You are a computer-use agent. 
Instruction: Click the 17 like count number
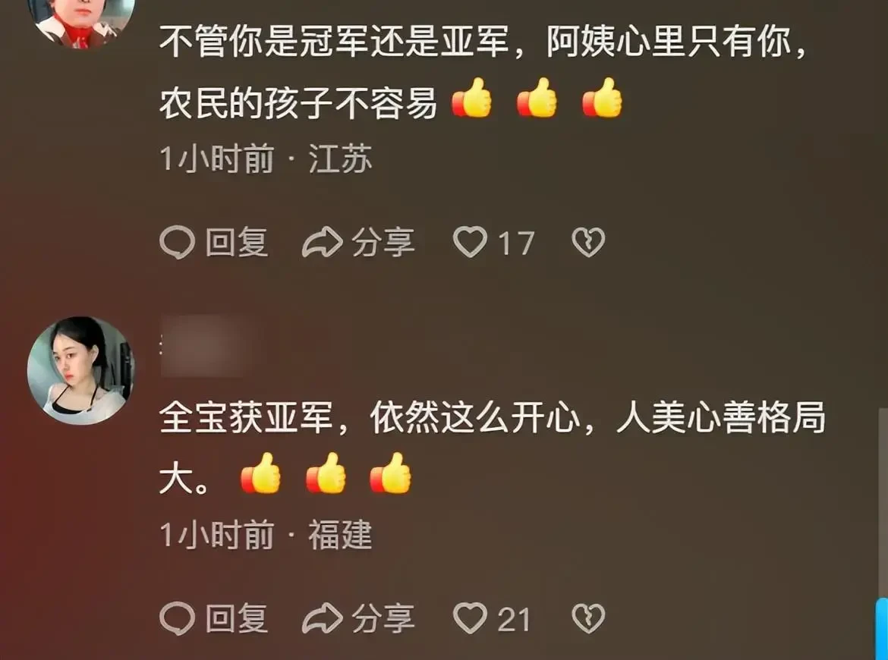point(516,244)
